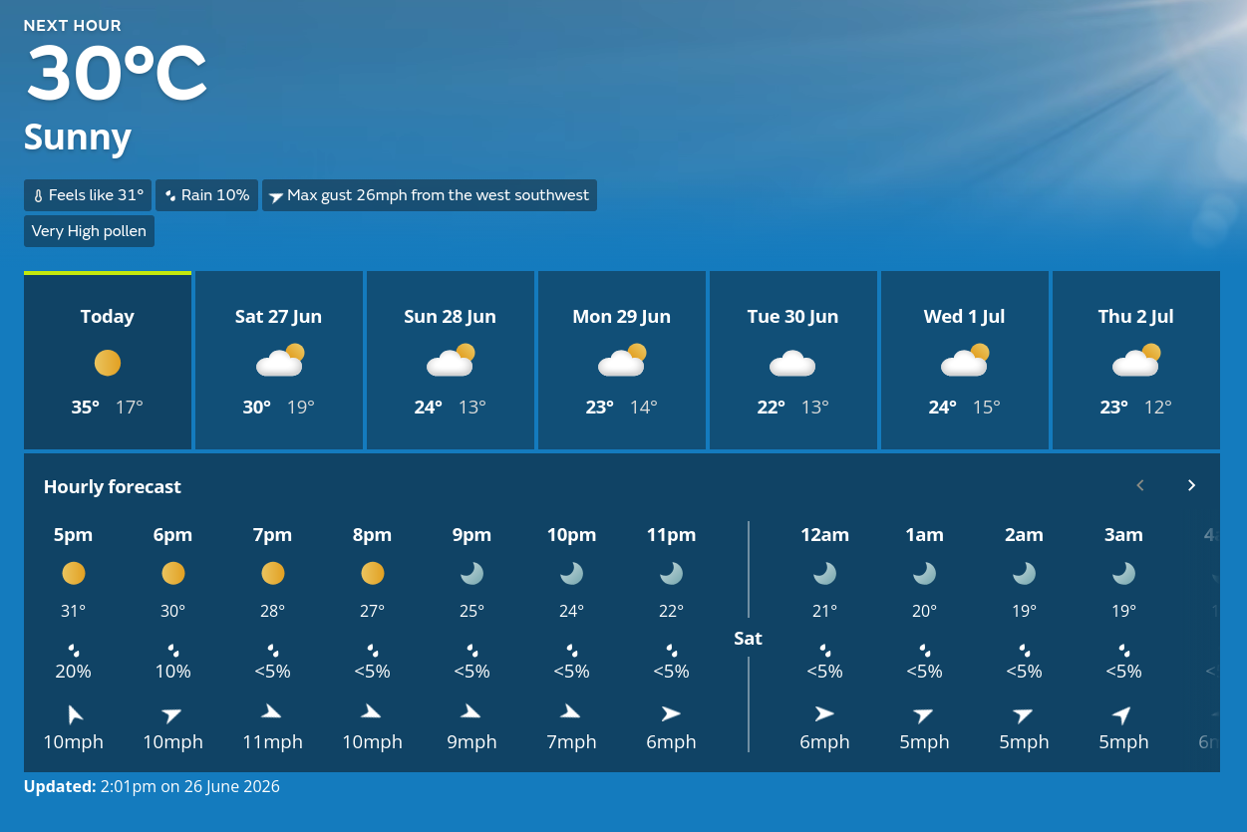Screen dimensions: 1247x832
Task: Click the sunny icon in Today tab
Action: 108,363
